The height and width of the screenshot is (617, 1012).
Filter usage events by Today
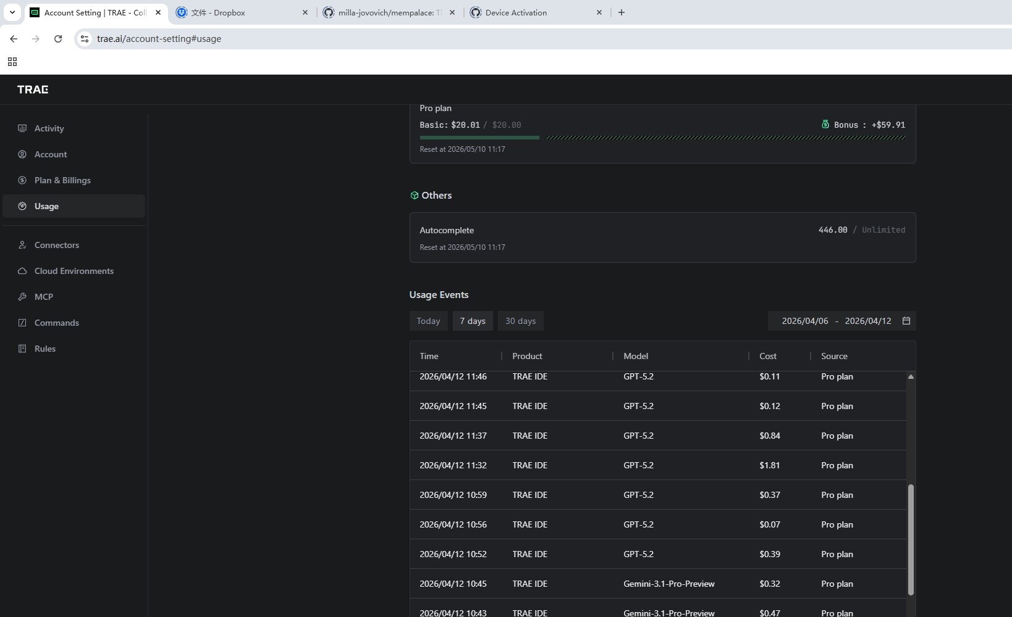pyautogui.click(x=428, y=321)
